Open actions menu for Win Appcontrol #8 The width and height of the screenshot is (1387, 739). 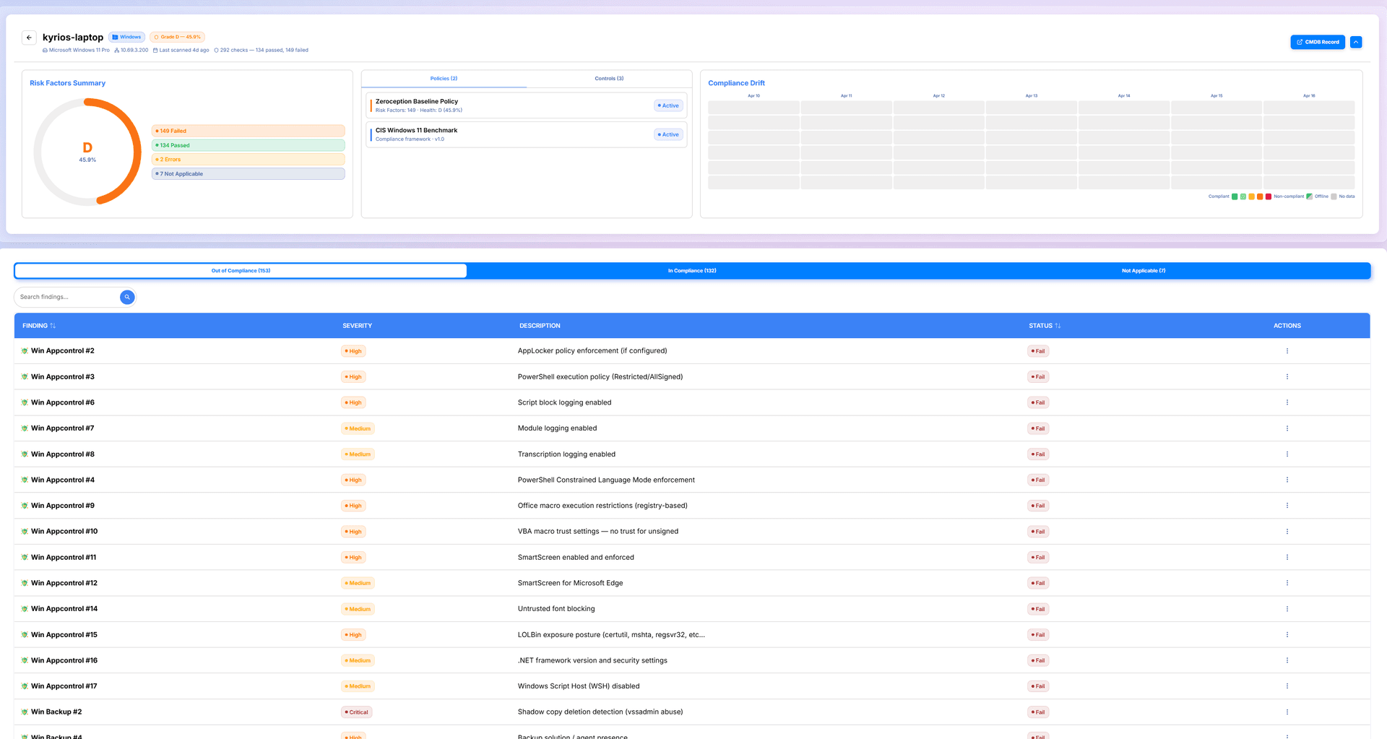[1287, 454]
